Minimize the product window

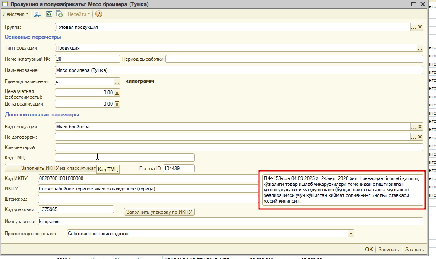(405, 4)
